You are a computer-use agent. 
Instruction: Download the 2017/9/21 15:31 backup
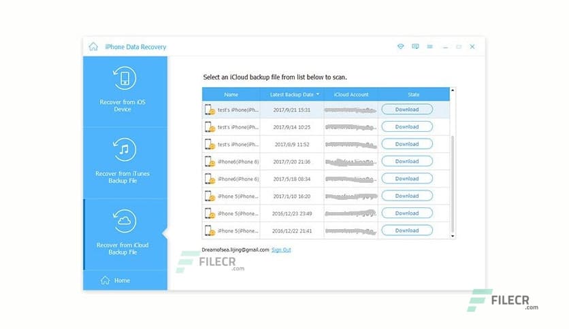(407, 109)
